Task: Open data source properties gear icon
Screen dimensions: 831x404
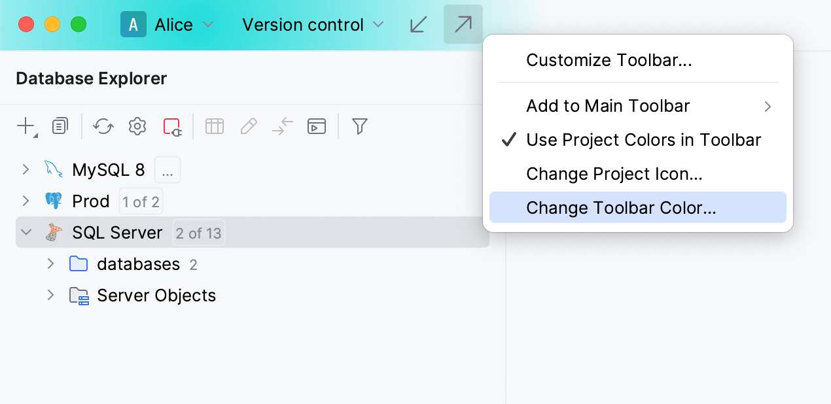Action: point(137,126)
